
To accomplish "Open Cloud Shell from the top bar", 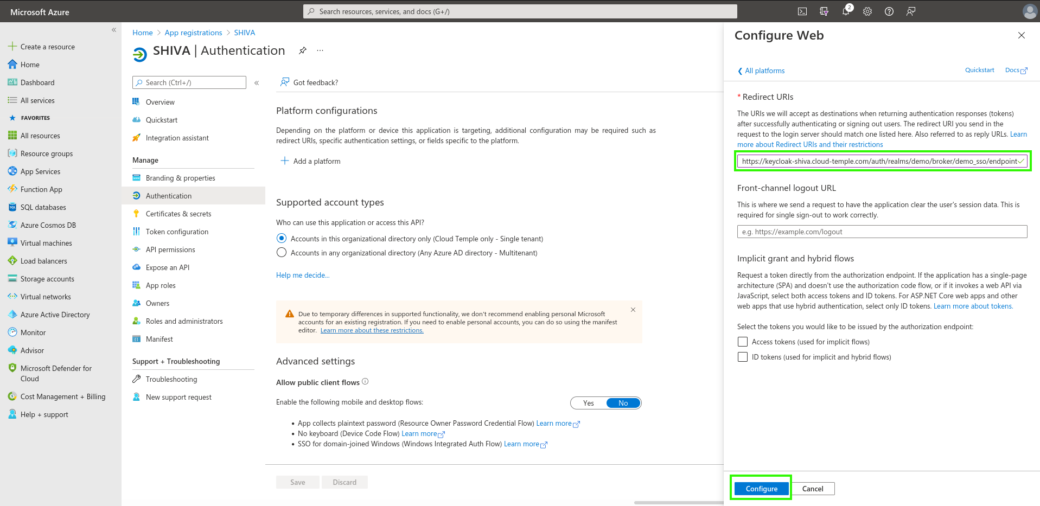I will coord(802,11).
